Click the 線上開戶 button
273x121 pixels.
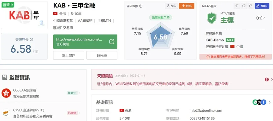click(68, 55)
